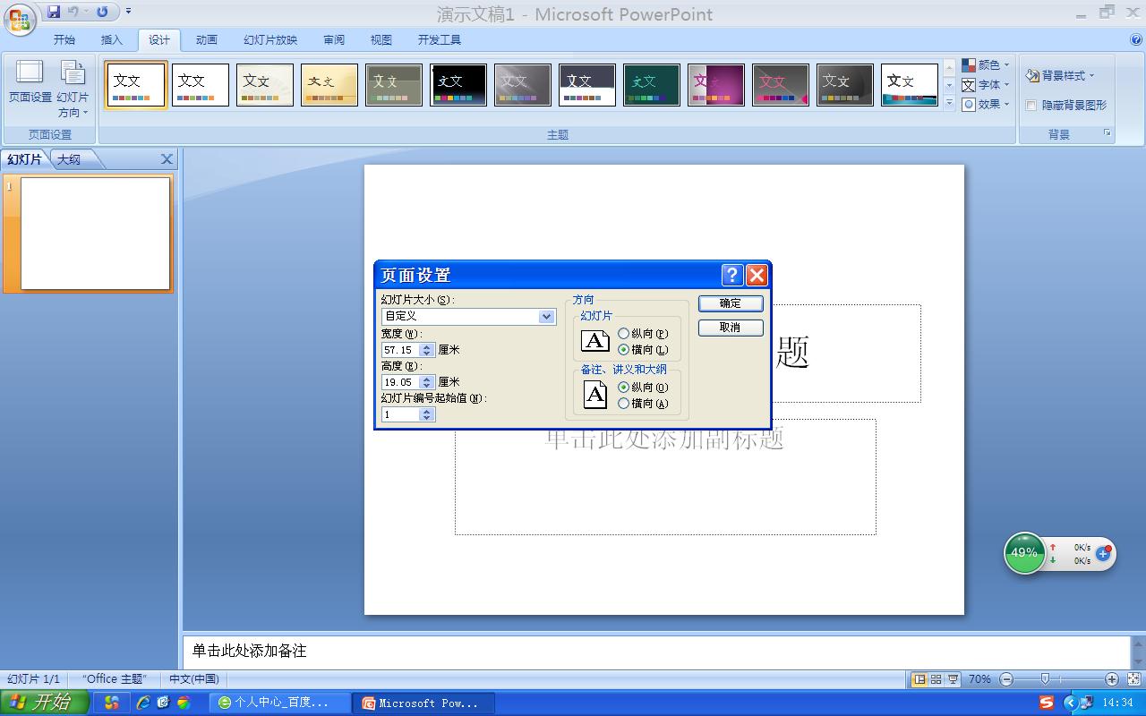Close the slides pane with X
1146x716 pixels.
[167, 159]
